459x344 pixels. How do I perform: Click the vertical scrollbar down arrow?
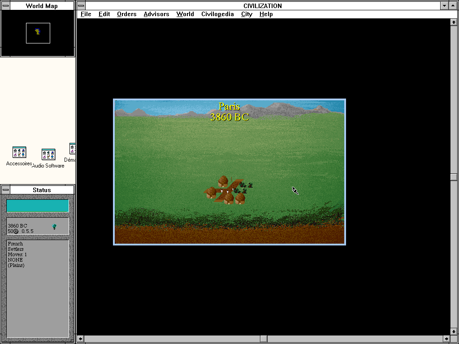pos(454,332)
